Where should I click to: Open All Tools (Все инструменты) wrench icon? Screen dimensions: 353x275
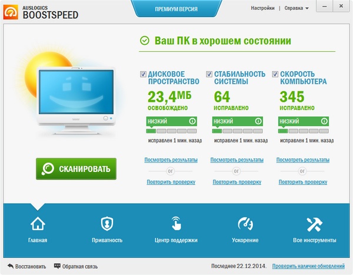[x=314, y=224]
